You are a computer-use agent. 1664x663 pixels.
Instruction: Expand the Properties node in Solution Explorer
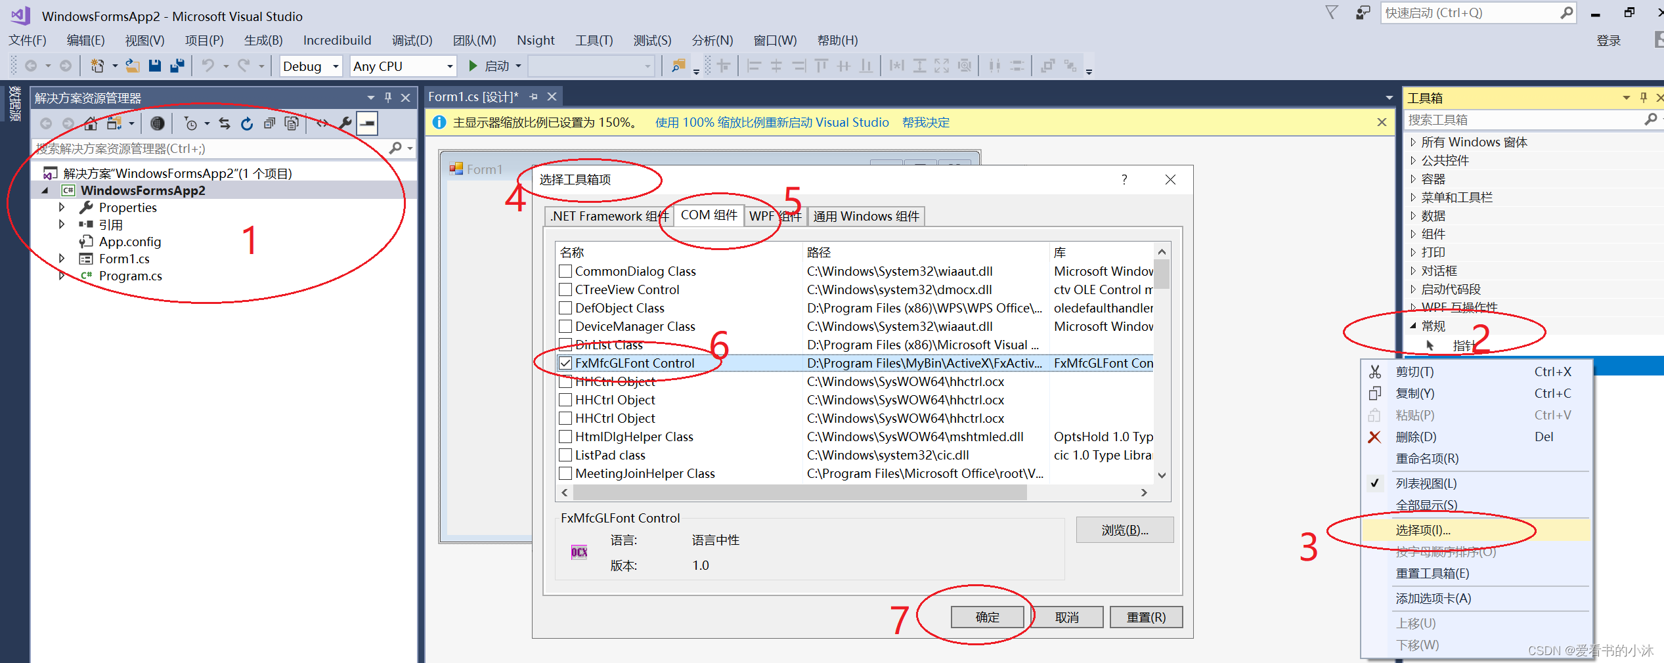click(62, 207)
